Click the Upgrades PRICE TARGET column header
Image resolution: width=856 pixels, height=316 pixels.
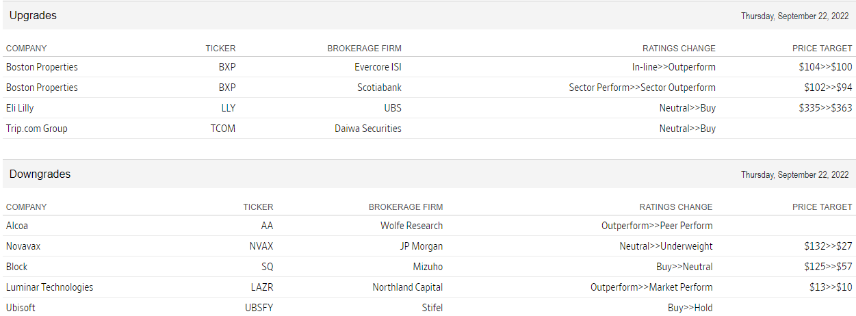pyautogui.click(x=822, y=49)
